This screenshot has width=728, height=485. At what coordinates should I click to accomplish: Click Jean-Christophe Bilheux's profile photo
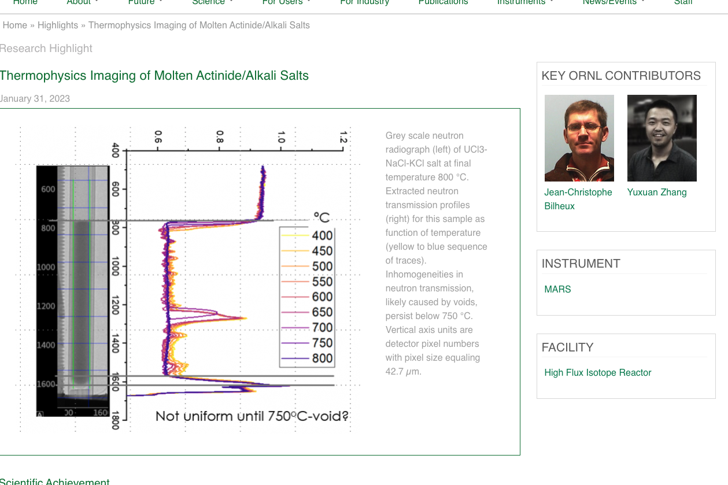(579, 138)
